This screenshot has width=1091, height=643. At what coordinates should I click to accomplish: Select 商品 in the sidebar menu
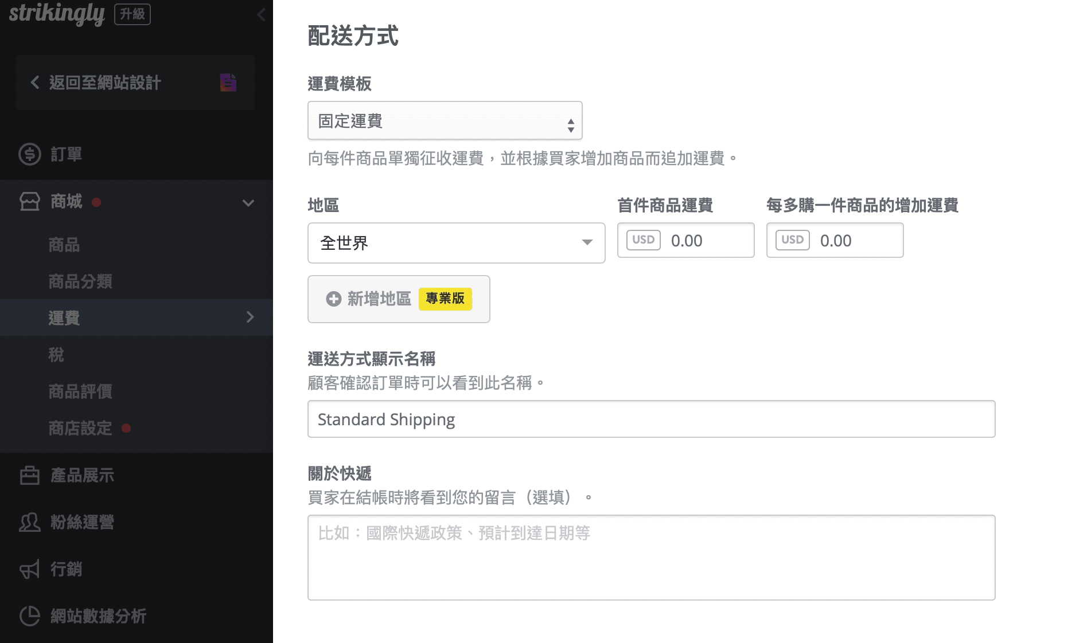(x=63, y=245)
